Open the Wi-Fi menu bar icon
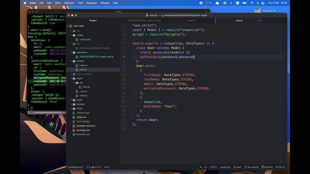 point(252,3)
